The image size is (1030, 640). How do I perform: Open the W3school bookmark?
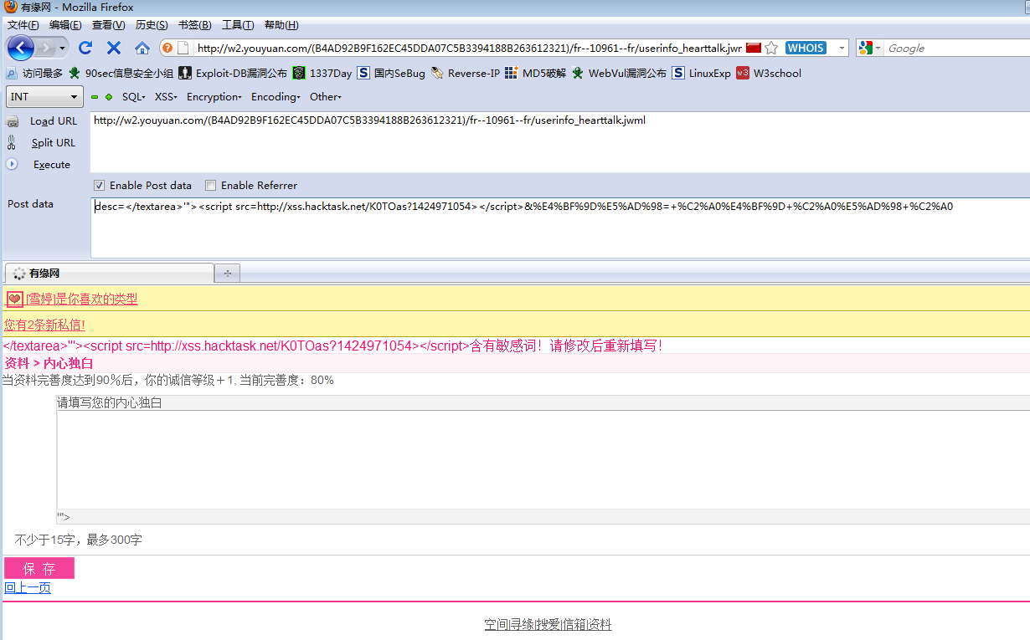coord(769,73)
